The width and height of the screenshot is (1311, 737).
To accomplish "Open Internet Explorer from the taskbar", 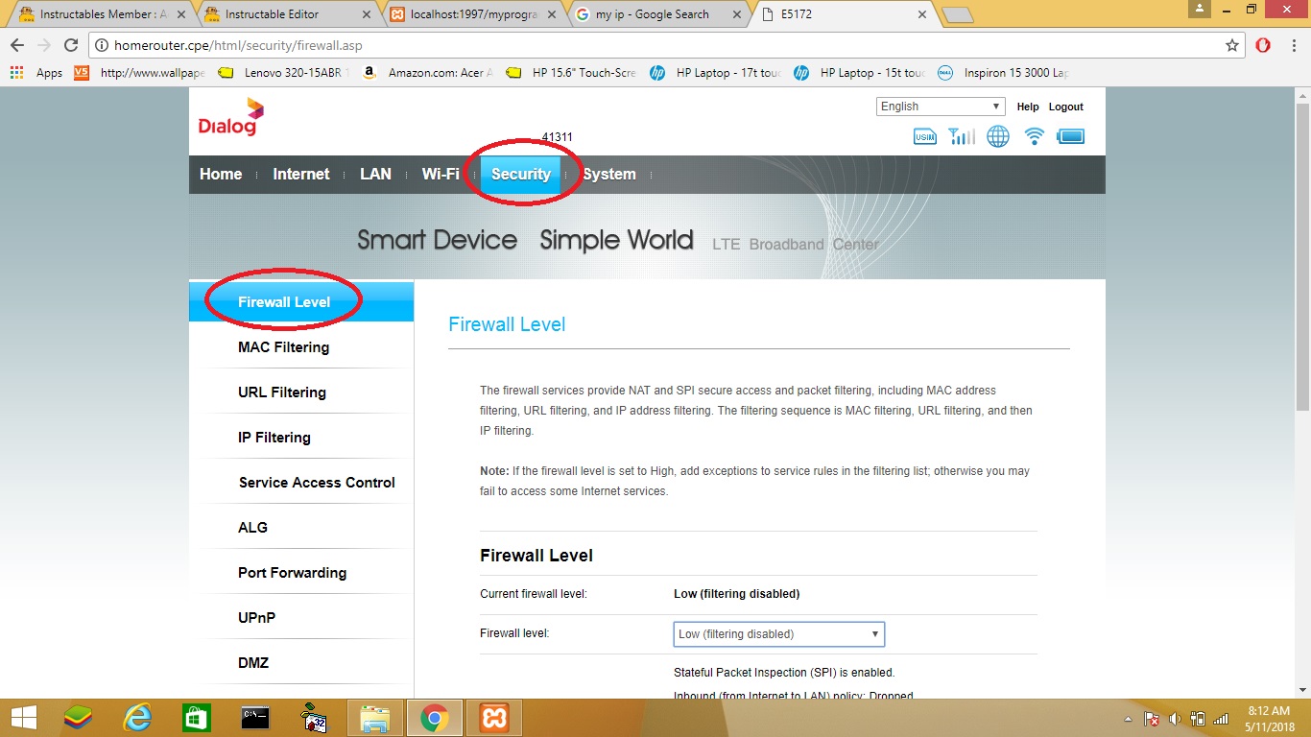I will pos(138,718).
